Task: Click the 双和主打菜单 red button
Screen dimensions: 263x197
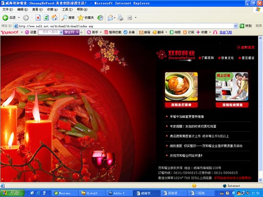Action: click(181, 105)
